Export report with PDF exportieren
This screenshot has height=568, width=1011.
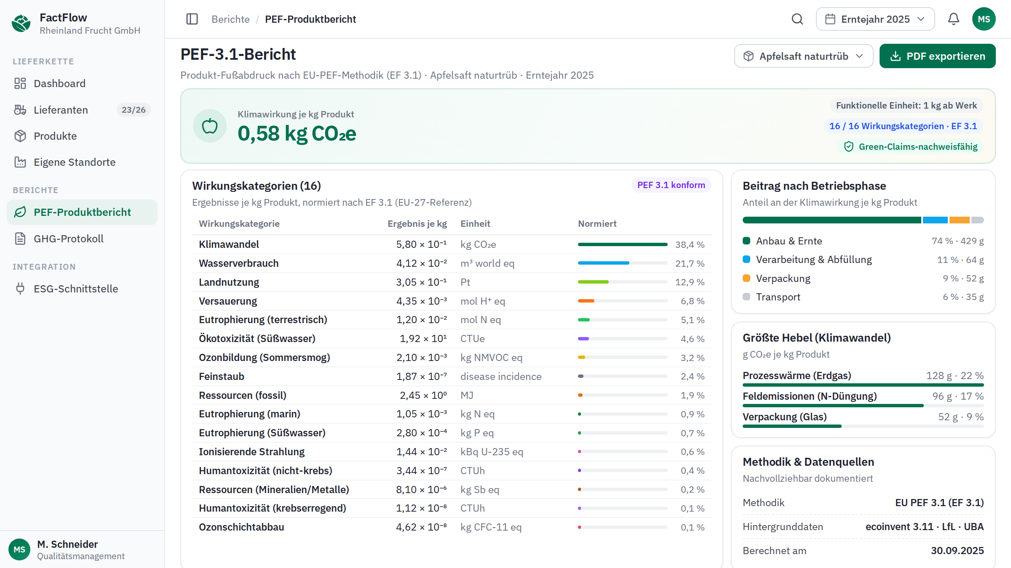[937, 56]
